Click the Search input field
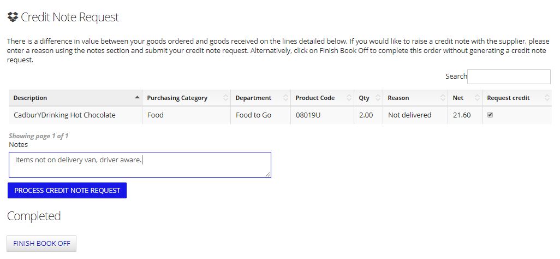Image resolution: width=560 pixels, height=259 pixels. coord(509,76)
